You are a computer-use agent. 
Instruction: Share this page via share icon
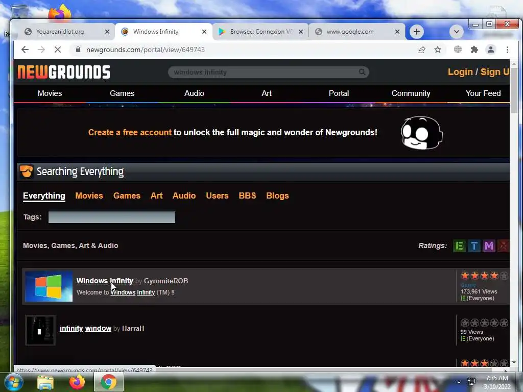(x=421, y=50)
